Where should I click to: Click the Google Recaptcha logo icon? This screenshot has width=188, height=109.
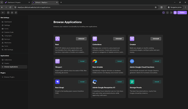[95, 82]
